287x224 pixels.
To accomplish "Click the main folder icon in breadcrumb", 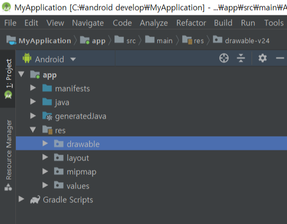I will click(x=150, y=39).
